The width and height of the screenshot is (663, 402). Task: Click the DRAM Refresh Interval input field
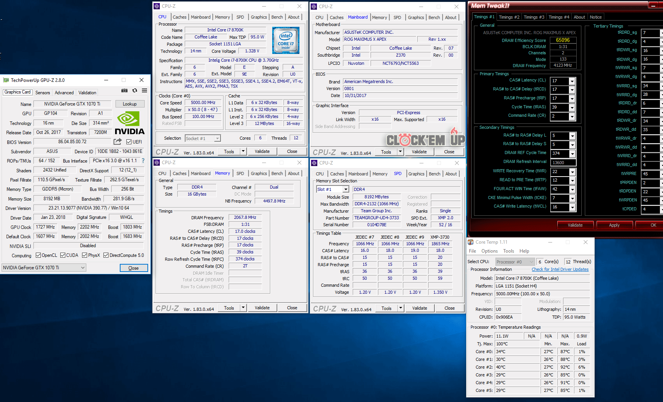[x=563, y=163]
